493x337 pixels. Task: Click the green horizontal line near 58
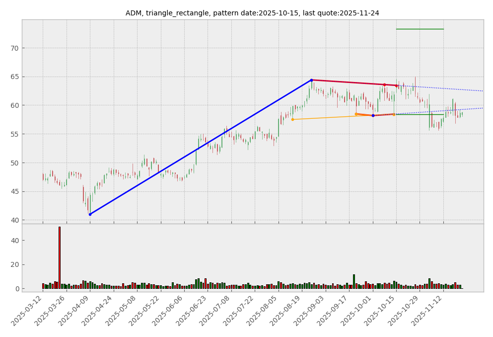(x=420, y=114)
